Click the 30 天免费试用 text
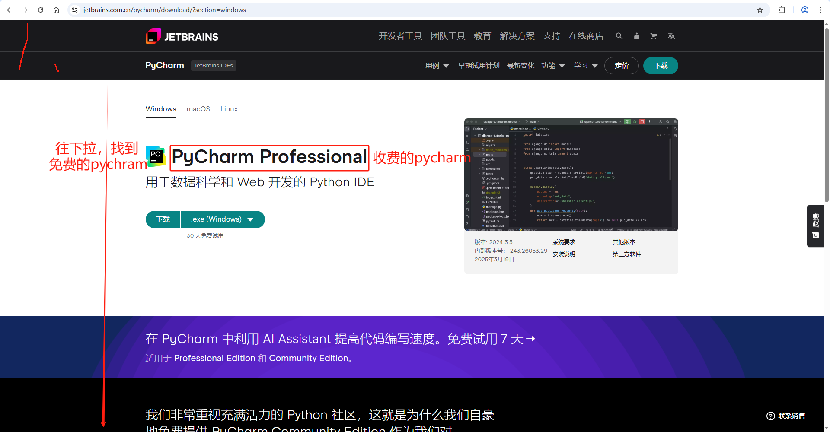The height and width of the screenshot is (432, 830). [x=205, y=235]
